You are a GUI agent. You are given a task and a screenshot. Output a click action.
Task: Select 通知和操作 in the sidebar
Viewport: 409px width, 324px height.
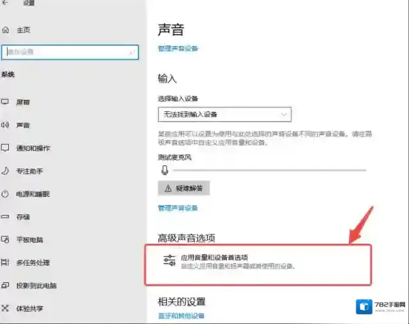[33, 148]
